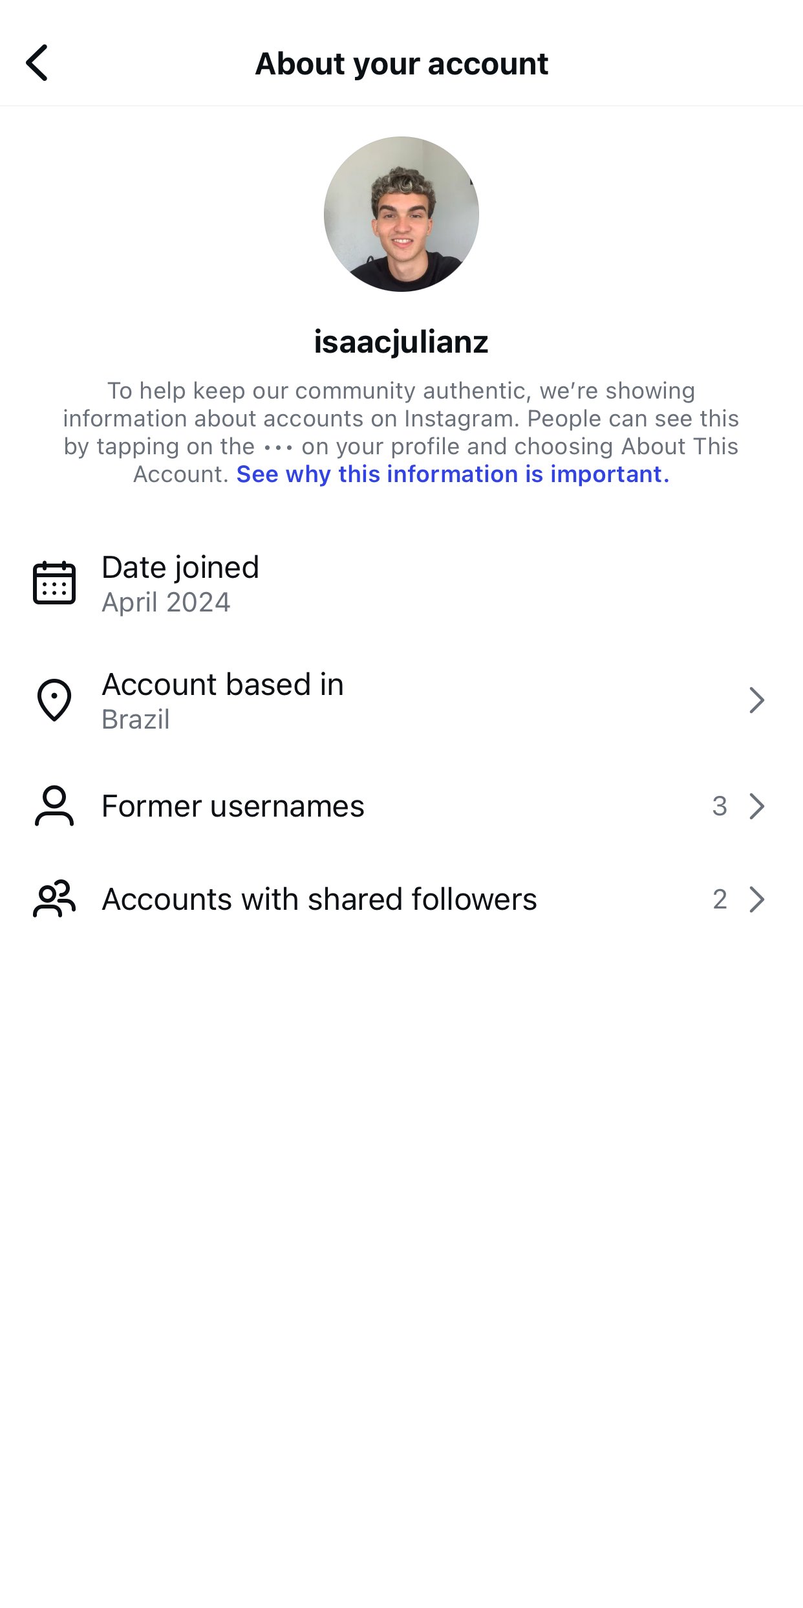The image size is (803, 1608).
Task: Open Accounts with shared followers label
Action: coord(319,899)
